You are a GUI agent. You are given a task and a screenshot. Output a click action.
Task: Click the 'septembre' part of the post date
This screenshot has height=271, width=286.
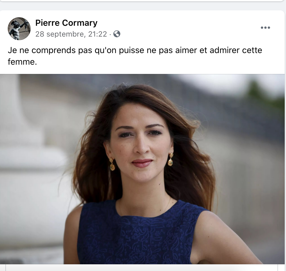[x=66, y=34]
